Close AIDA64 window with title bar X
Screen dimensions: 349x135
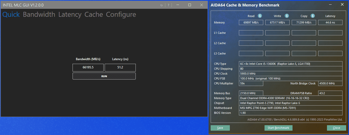pyautogui.click(x=342, y=5)
